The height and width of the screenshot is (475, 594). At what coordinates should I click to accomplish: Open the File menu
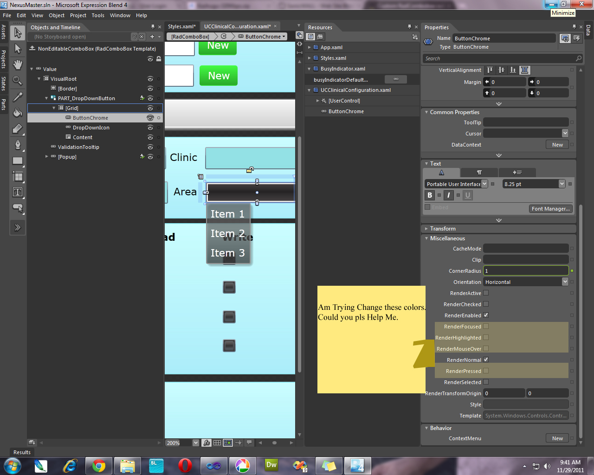7,15
